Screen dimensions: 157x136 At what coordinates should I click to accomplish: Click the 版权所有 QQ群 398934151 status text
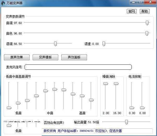click(x=83, y=131)
